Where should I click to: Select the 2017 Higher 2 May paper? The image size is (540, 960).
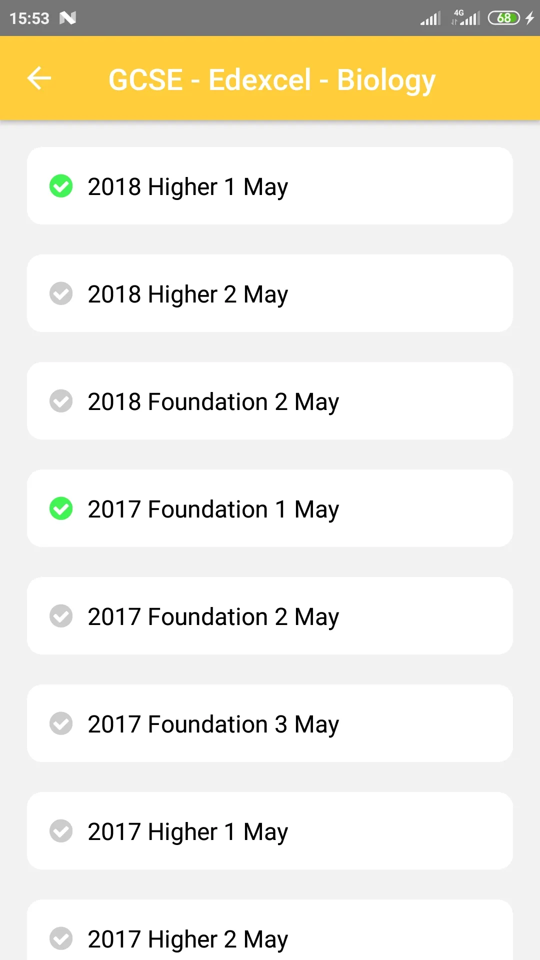[270, 930]
